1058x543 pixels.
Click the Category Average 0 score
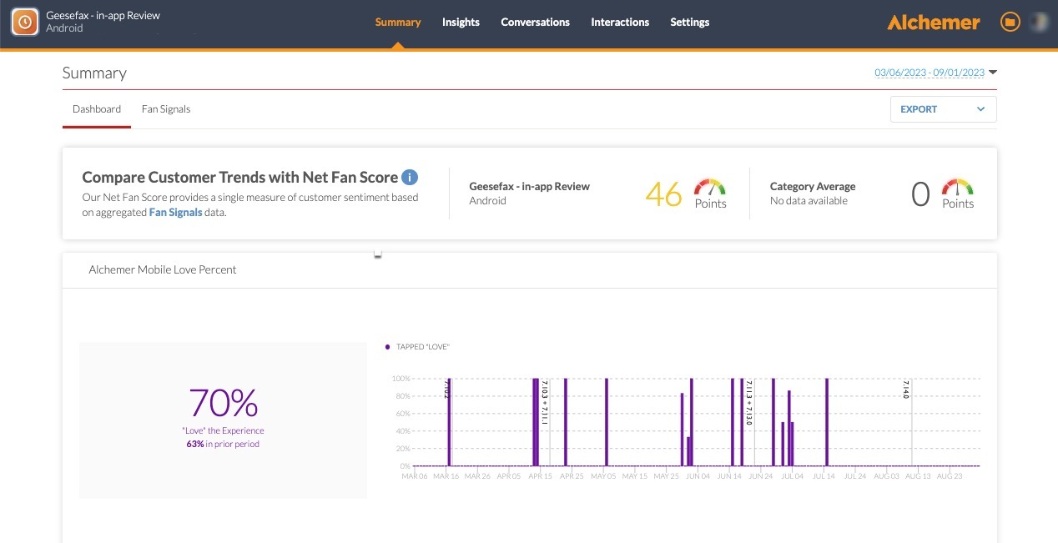coord(920,194)
